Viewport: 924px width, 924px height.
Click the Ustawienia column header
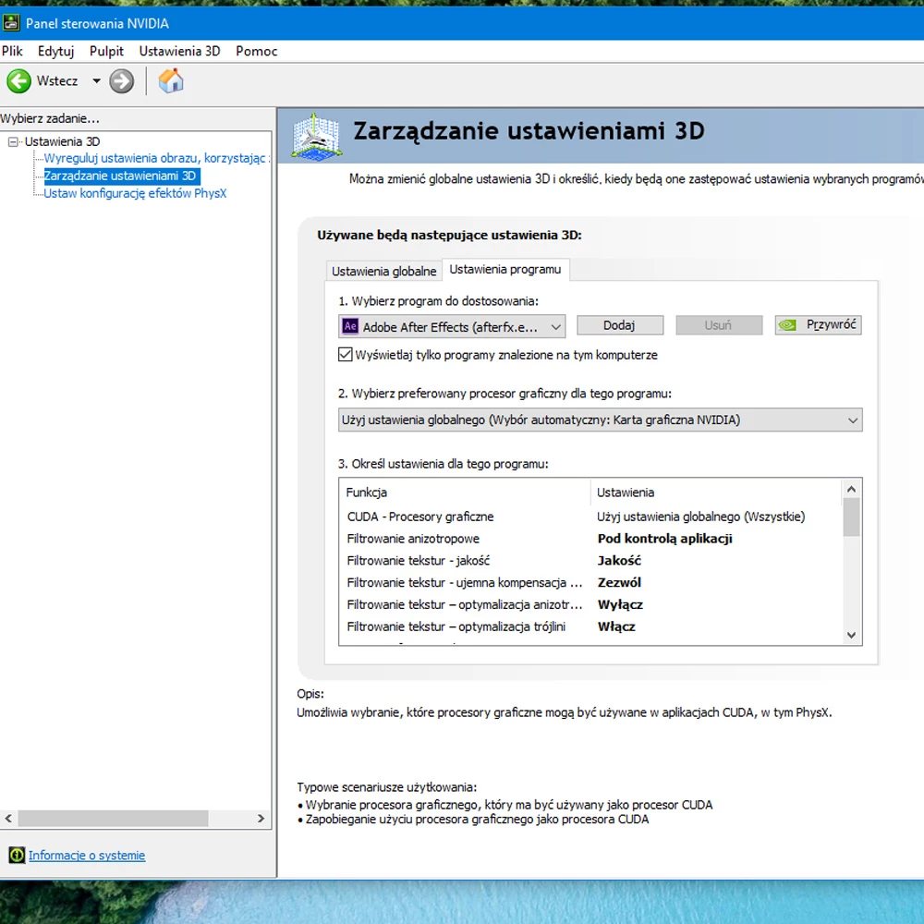(x=716, y=492)
